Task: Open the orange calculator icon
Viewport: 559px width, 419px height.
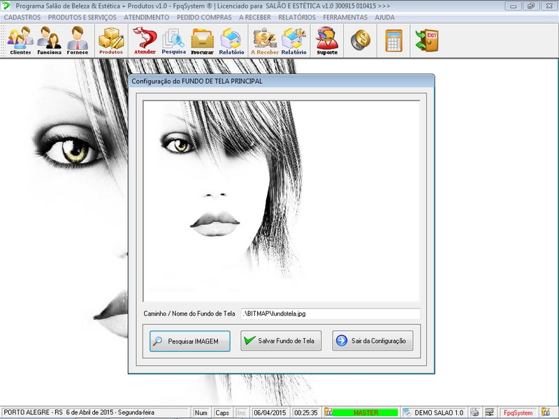Action: (x=393, y=41)
